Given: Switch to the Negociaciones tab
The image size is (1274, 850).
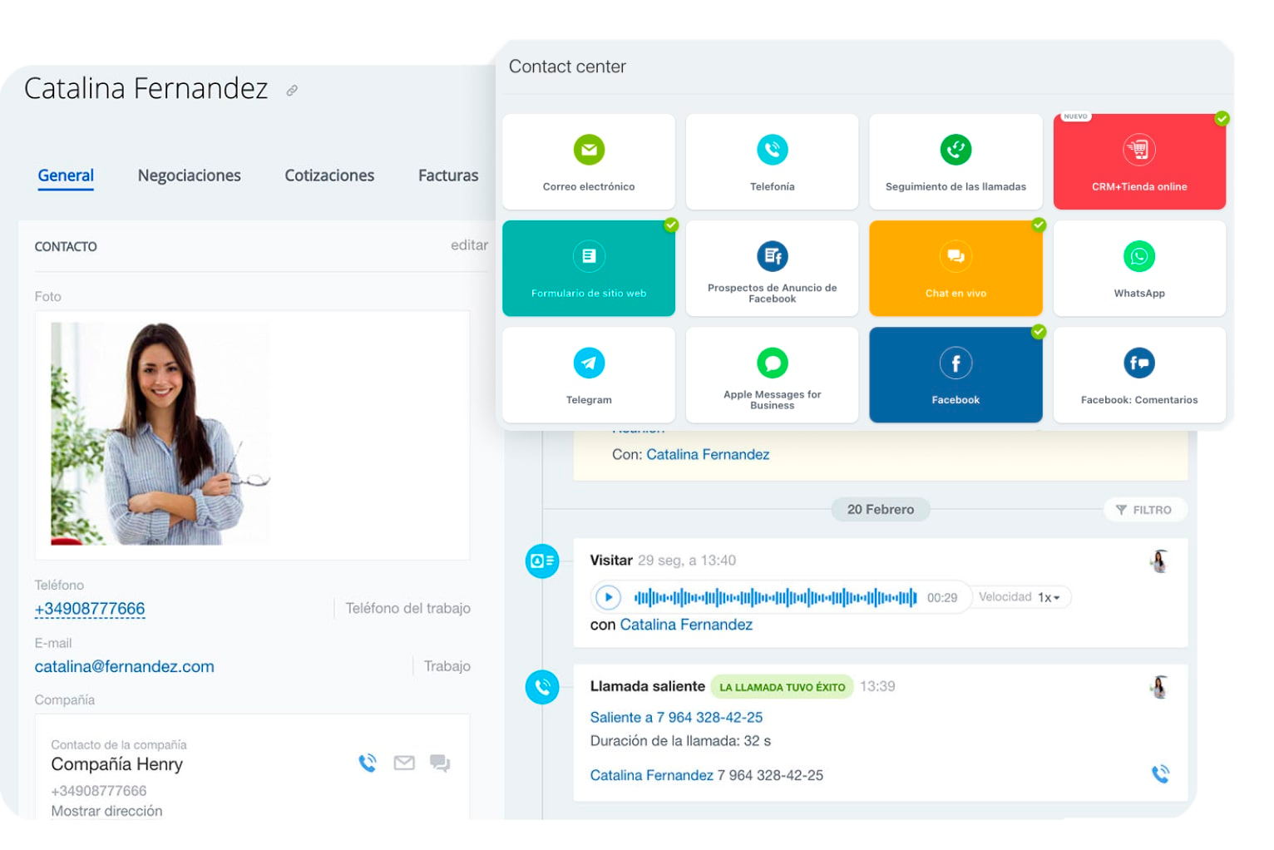Looking at the screenshot, I should [x=189, y=175].
